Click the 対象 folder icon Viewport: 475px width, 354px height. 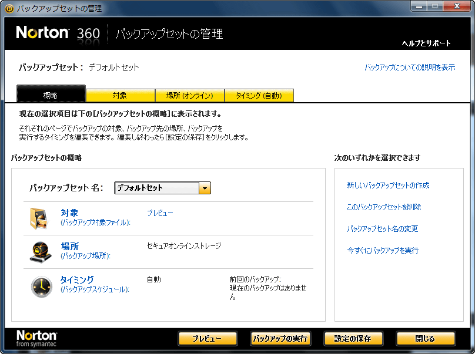tap(39, 218)
